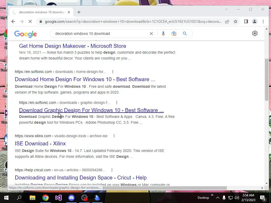This screenshot has height=203, width=271.
Task: Click the en.softonic.com home-design-for breadcrumb
Action: [x=60, y=71]
